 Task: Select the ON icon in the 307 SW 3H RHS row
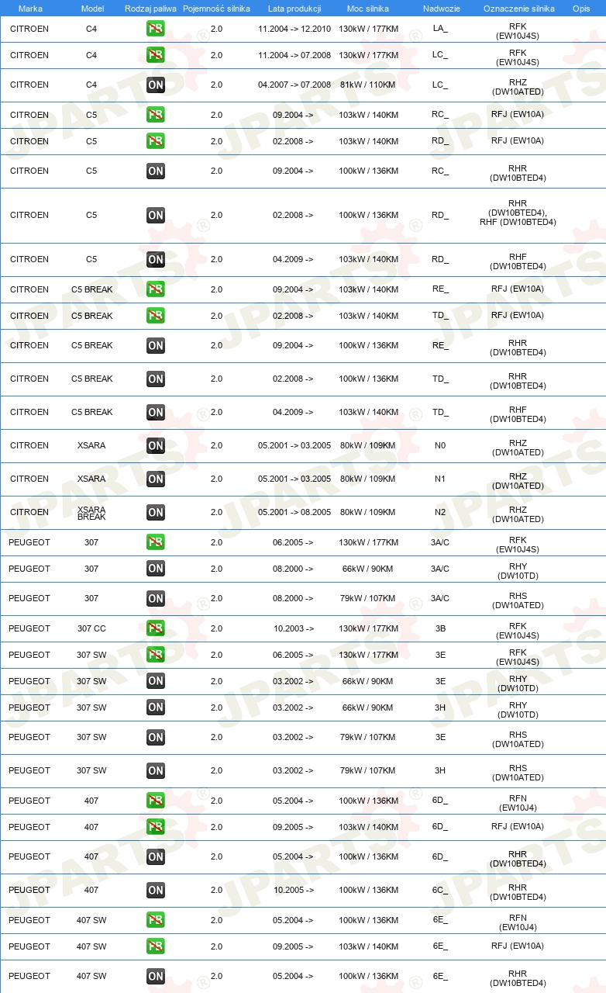155,770
